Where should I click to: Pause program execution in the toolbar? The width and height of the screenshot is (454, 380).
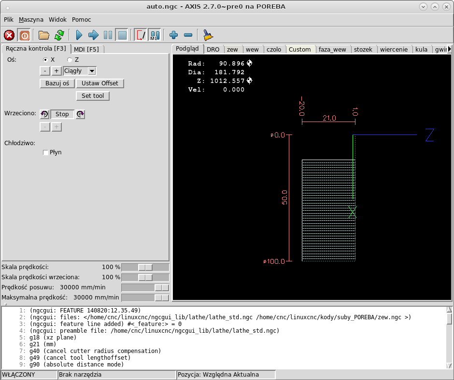click(x=108, y=35)
